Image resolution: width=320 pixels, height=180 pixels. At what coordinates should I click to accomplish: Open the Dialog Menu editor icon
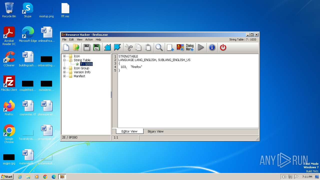point(190,47)
